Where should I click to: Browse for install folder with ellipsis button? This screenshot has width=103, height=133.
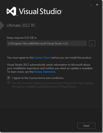[x=92, y=43]
